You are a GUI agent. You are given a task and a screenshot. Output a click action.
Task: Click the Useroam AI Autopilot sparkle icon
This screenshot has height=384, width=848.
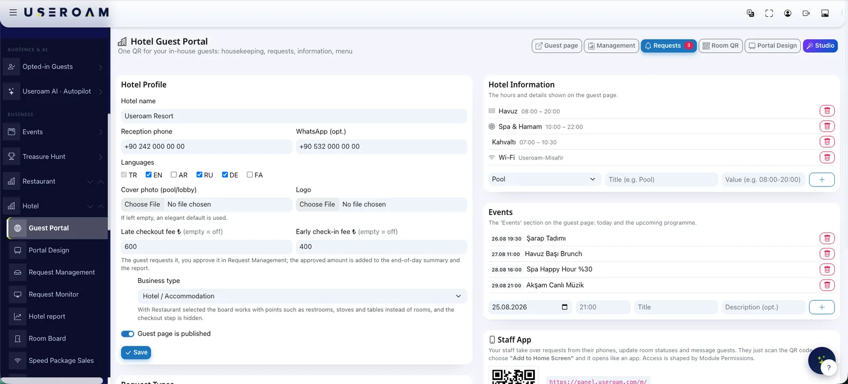tap(12, 91)
